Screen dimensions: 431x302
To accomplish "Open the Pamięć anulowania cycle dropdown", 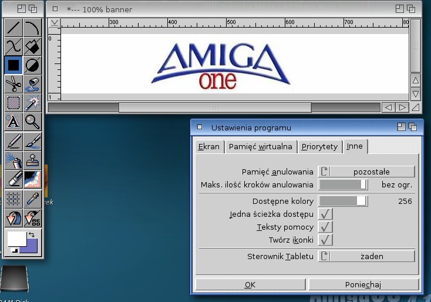I will [x=366, y=172].
